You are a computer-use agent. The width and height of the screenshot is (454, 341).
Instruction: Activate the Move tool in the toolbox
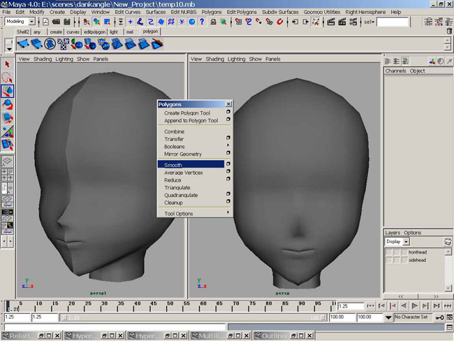(x=8, y=91)
